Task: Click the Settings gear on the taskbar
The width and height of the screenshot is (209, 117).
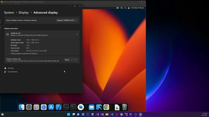Action: pos(140,114)
